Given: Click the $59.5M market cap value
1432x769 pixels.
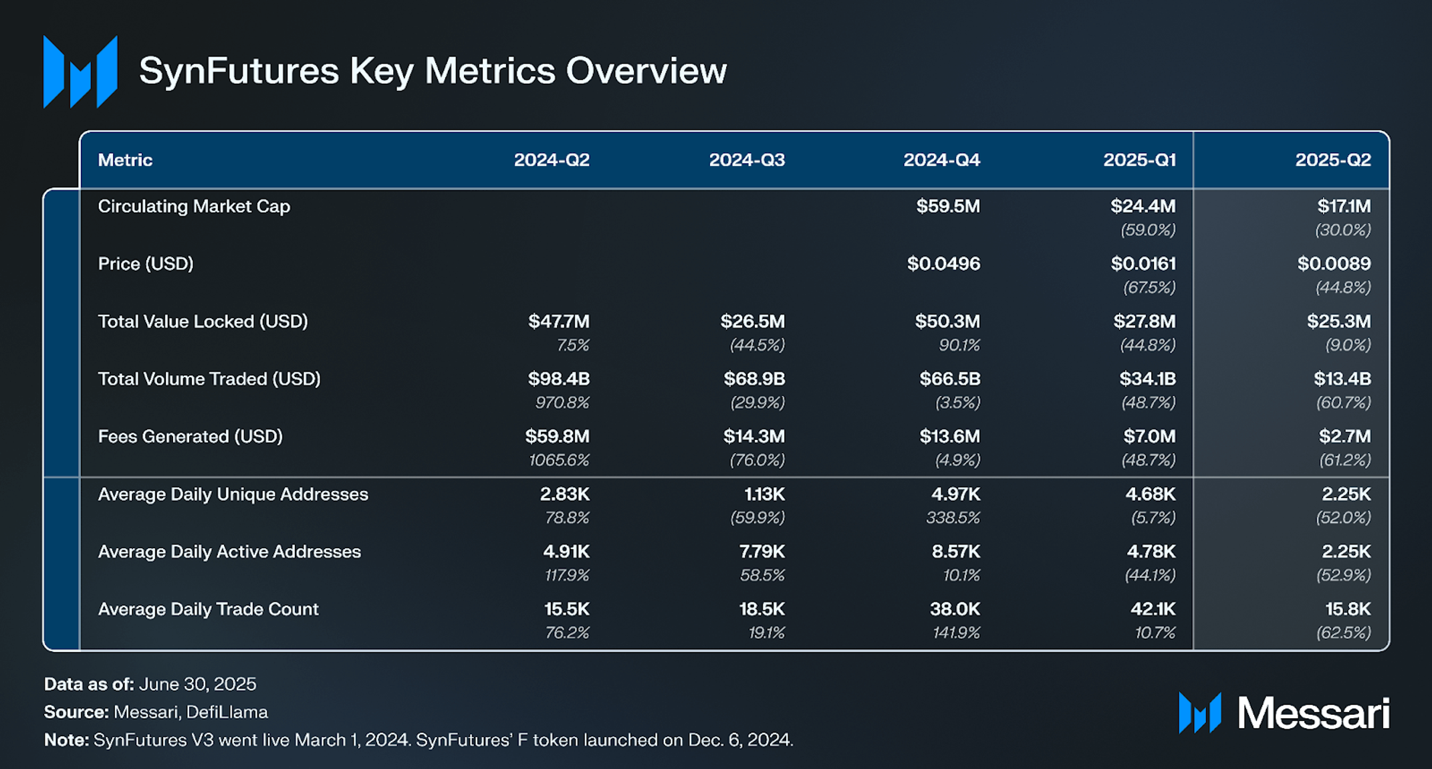Looking at the screenshot, I should click(948, 206).
